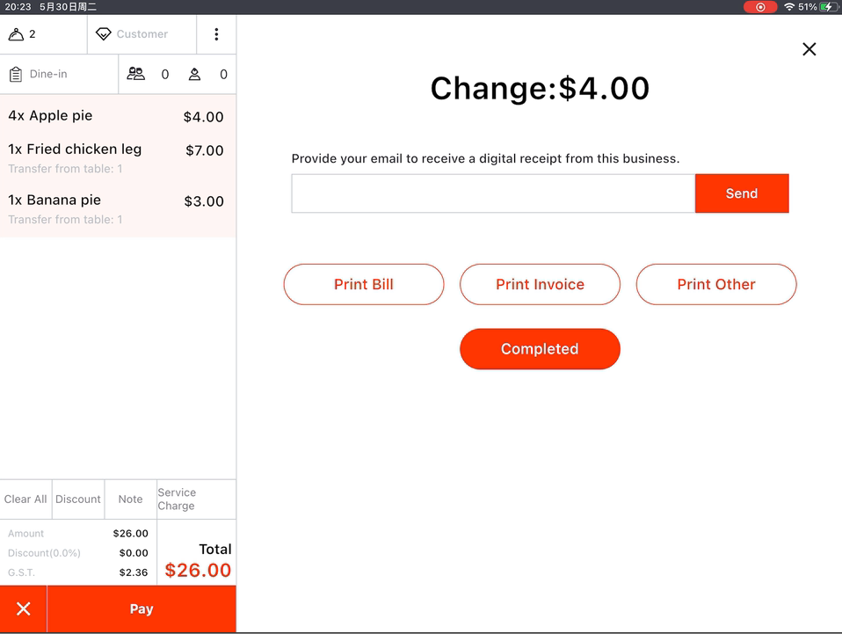Select the single guest count icon

[194, 75]
